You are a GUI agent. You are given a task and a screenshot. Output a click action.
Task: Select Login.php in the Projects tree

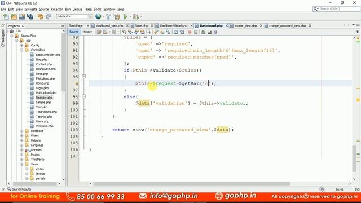pos(42,88)
